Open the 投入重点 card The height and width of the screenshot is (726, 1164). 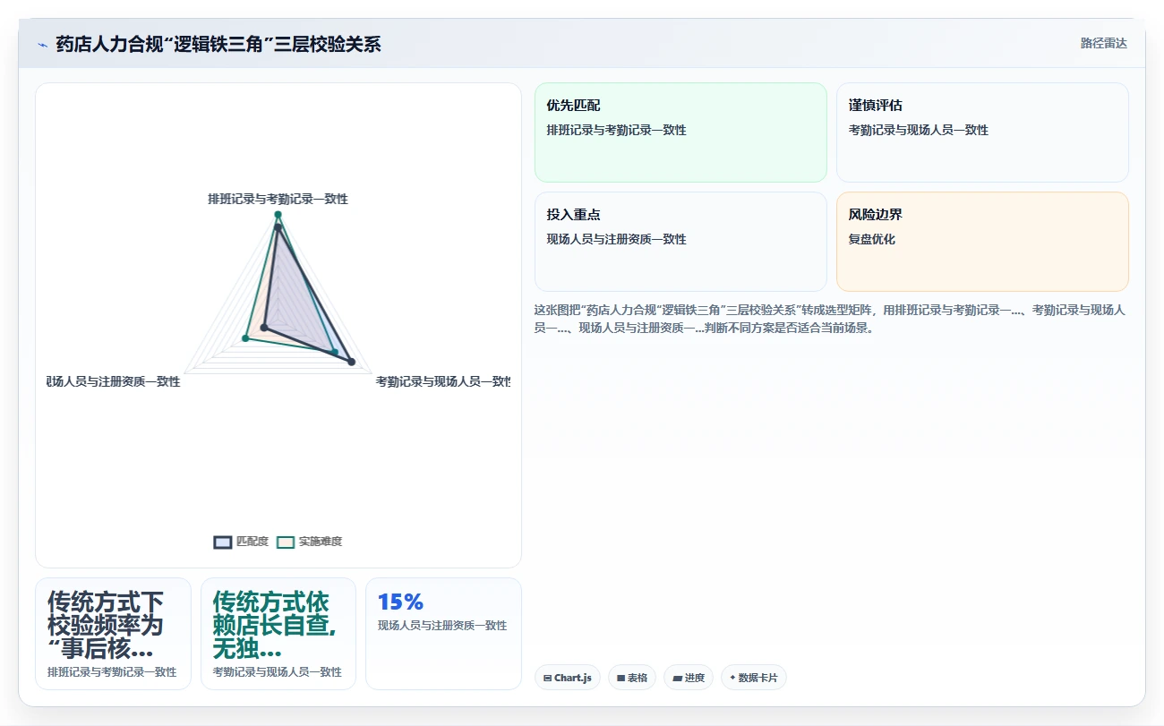click(x=680, y=242)
